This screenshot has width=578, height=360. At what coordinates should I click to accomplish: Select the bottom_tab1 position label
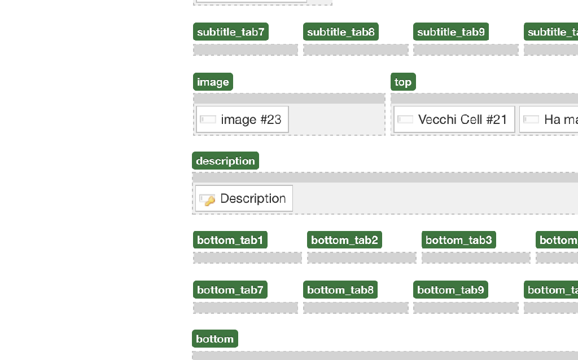pos(230,240)
